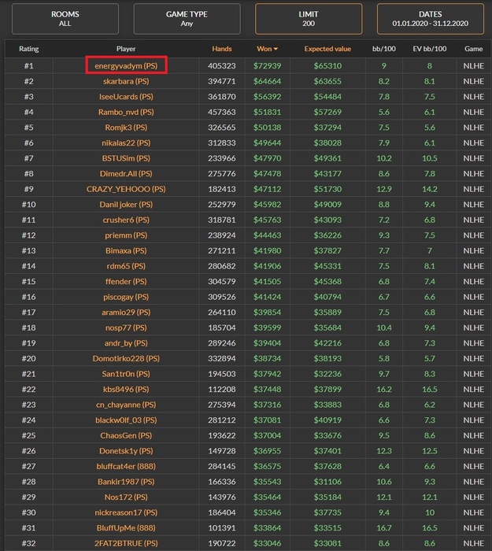
Task: Open player blackw0lf_03 (PS) profile
Action: coord(126,420)
